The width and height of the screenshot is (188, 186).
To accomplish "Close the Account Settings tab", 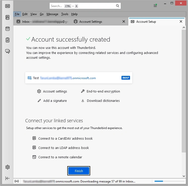I will pos(124,21).
